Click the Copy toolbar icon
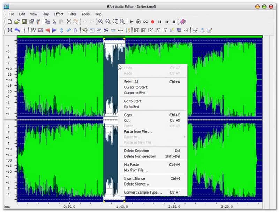This screenshot has width=279, height=212. pos(47,22)
